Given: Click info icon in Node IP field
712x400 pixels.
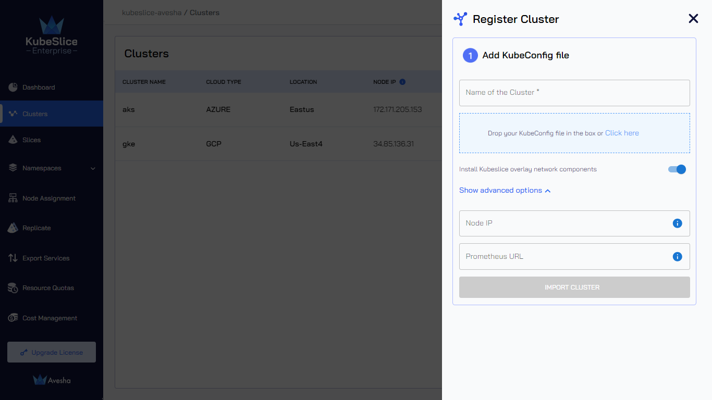Looking at the screenshot, I should (x=677, y=223).
